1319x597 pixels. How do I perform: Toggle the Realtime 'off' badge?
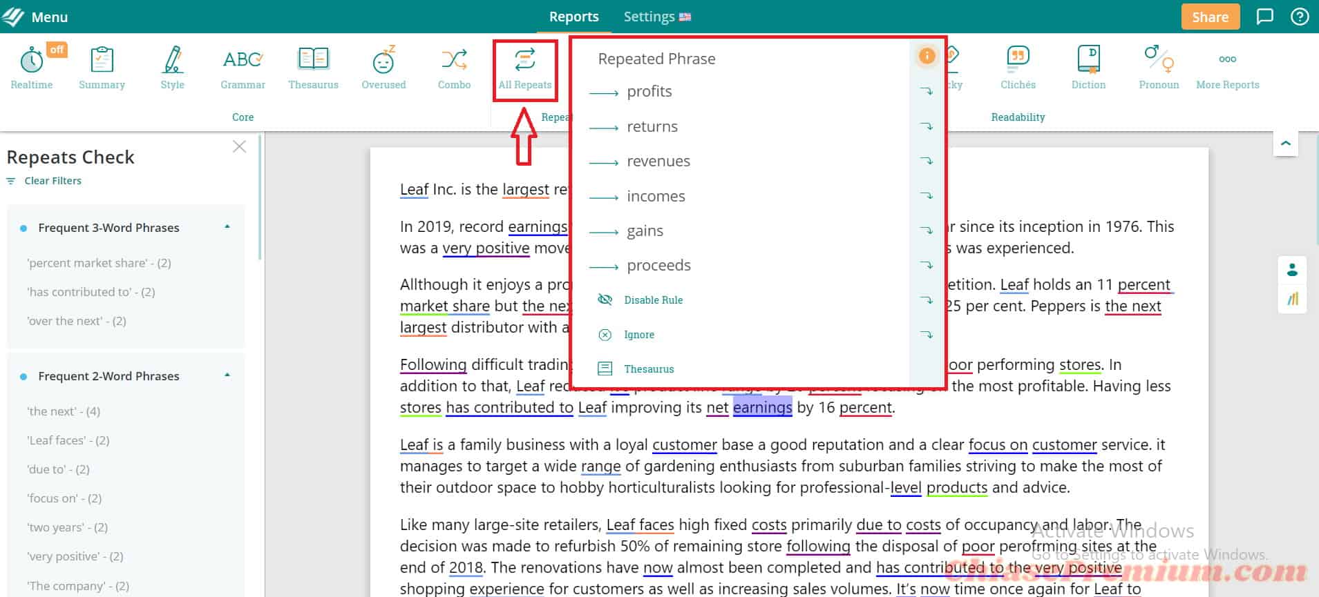(x=57, y=50)
